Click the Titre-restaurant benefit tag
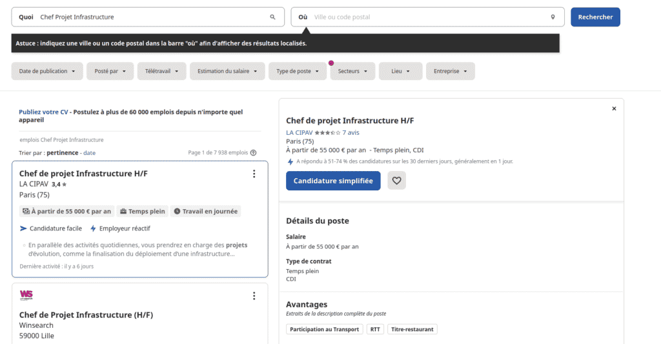661x344 pixels. click(412, 329)
